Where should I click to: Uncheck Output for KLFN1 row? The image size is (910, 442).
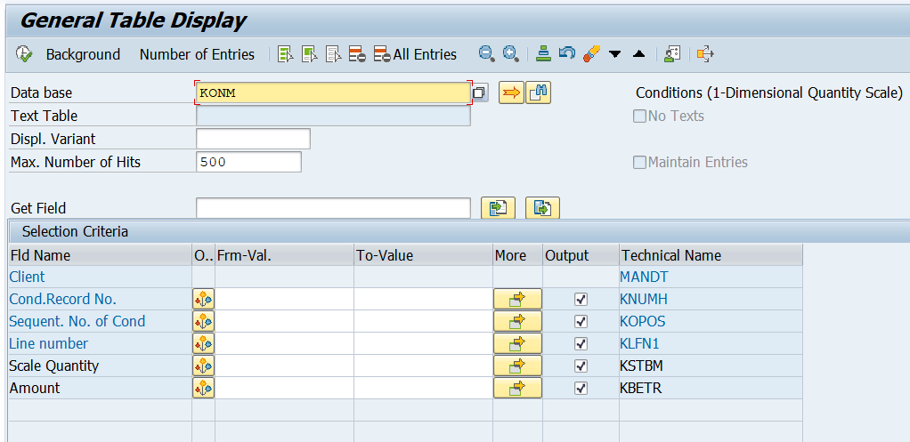point(581,343)
